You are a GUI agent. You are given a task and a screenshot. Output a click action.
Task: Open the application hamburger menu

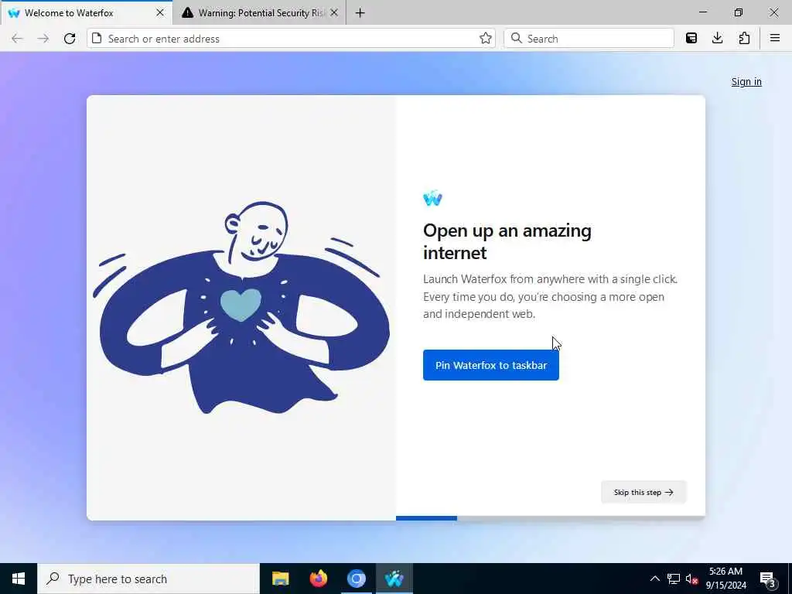(775, 39)
